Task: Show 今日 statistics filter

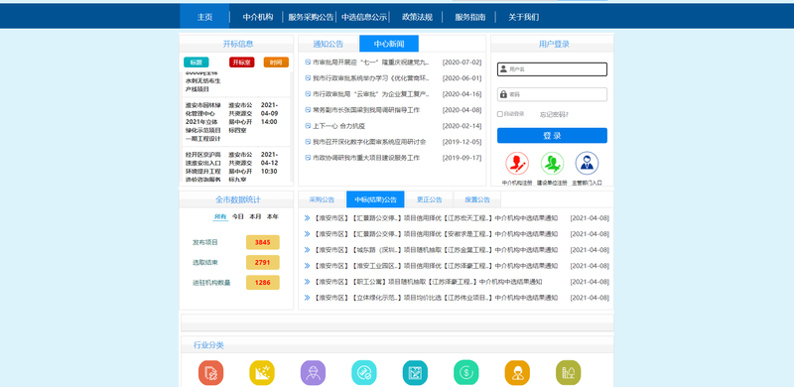Action: [238, 216]
